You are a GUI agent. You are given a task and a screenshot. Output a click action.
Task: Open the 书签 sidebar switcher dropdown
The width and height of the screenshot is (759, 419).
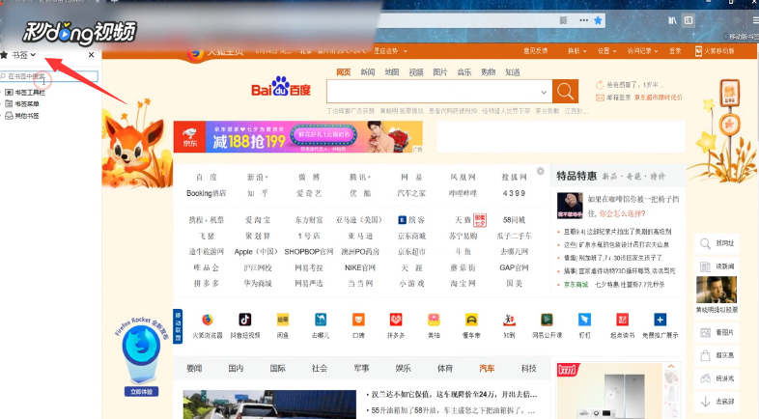tap(23, 55)
